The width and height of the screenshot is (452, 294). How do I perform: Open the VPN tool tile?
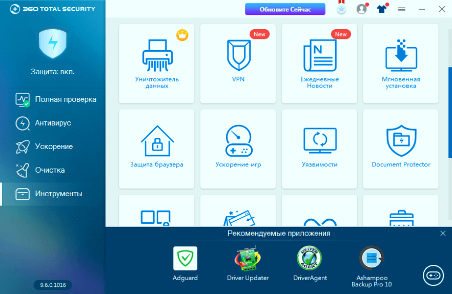coord(238,64)
